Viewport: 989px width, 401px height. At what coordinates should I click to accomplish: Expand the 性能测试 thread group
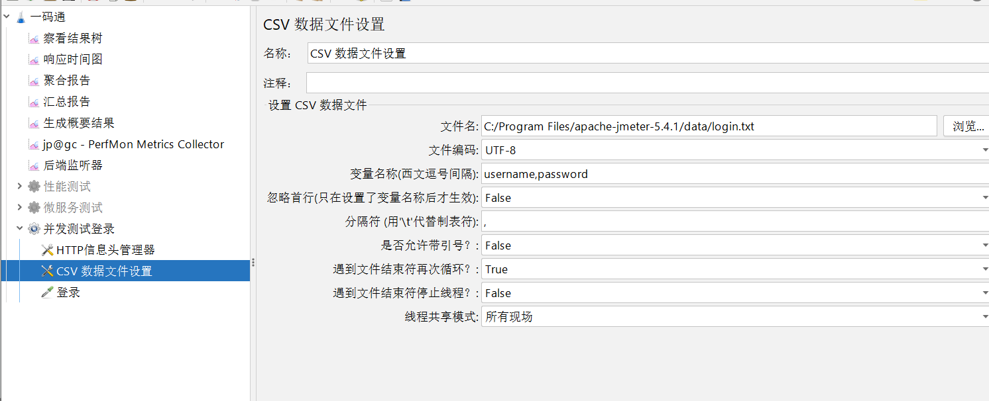click(x=20, y=187)
